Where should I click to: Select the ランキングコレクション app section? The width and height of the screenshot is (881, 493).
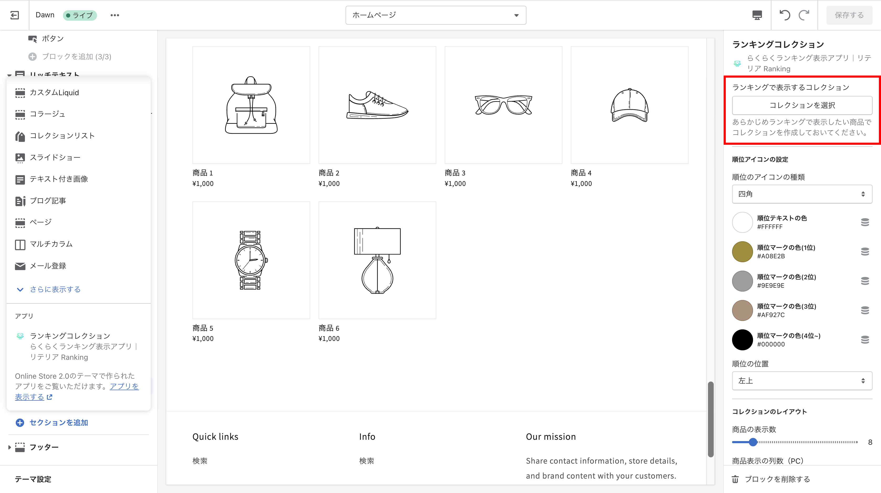click(70, 336)
